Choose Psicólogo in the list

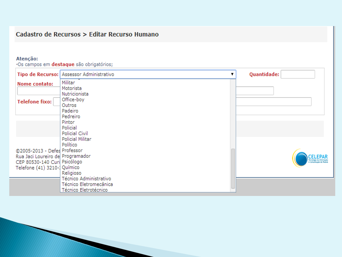coord(72,162)
